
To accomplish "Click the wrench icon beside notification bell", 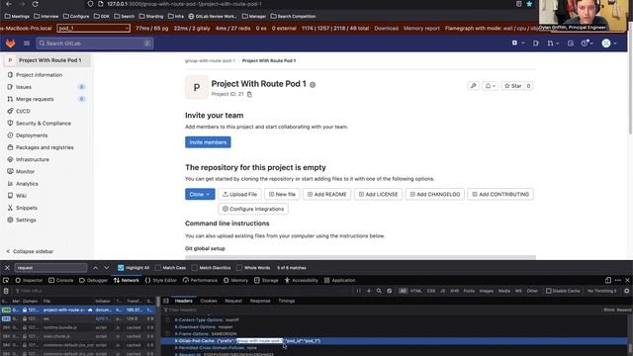I will pos(473,86).
